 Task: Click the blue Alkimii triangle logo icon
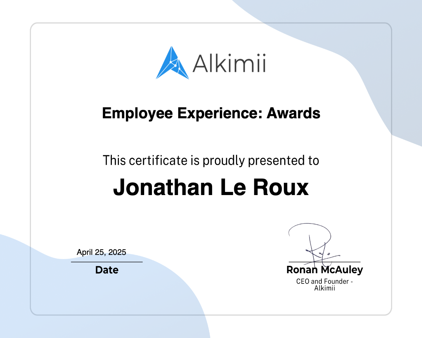(x=172, y=63)
